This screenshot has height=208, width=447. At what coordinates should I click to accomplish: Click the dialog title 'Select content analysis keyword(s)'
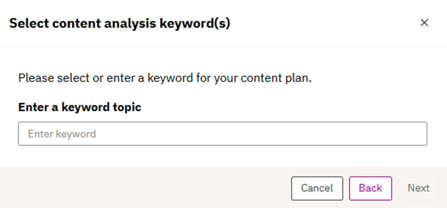(x=119, y=23)
